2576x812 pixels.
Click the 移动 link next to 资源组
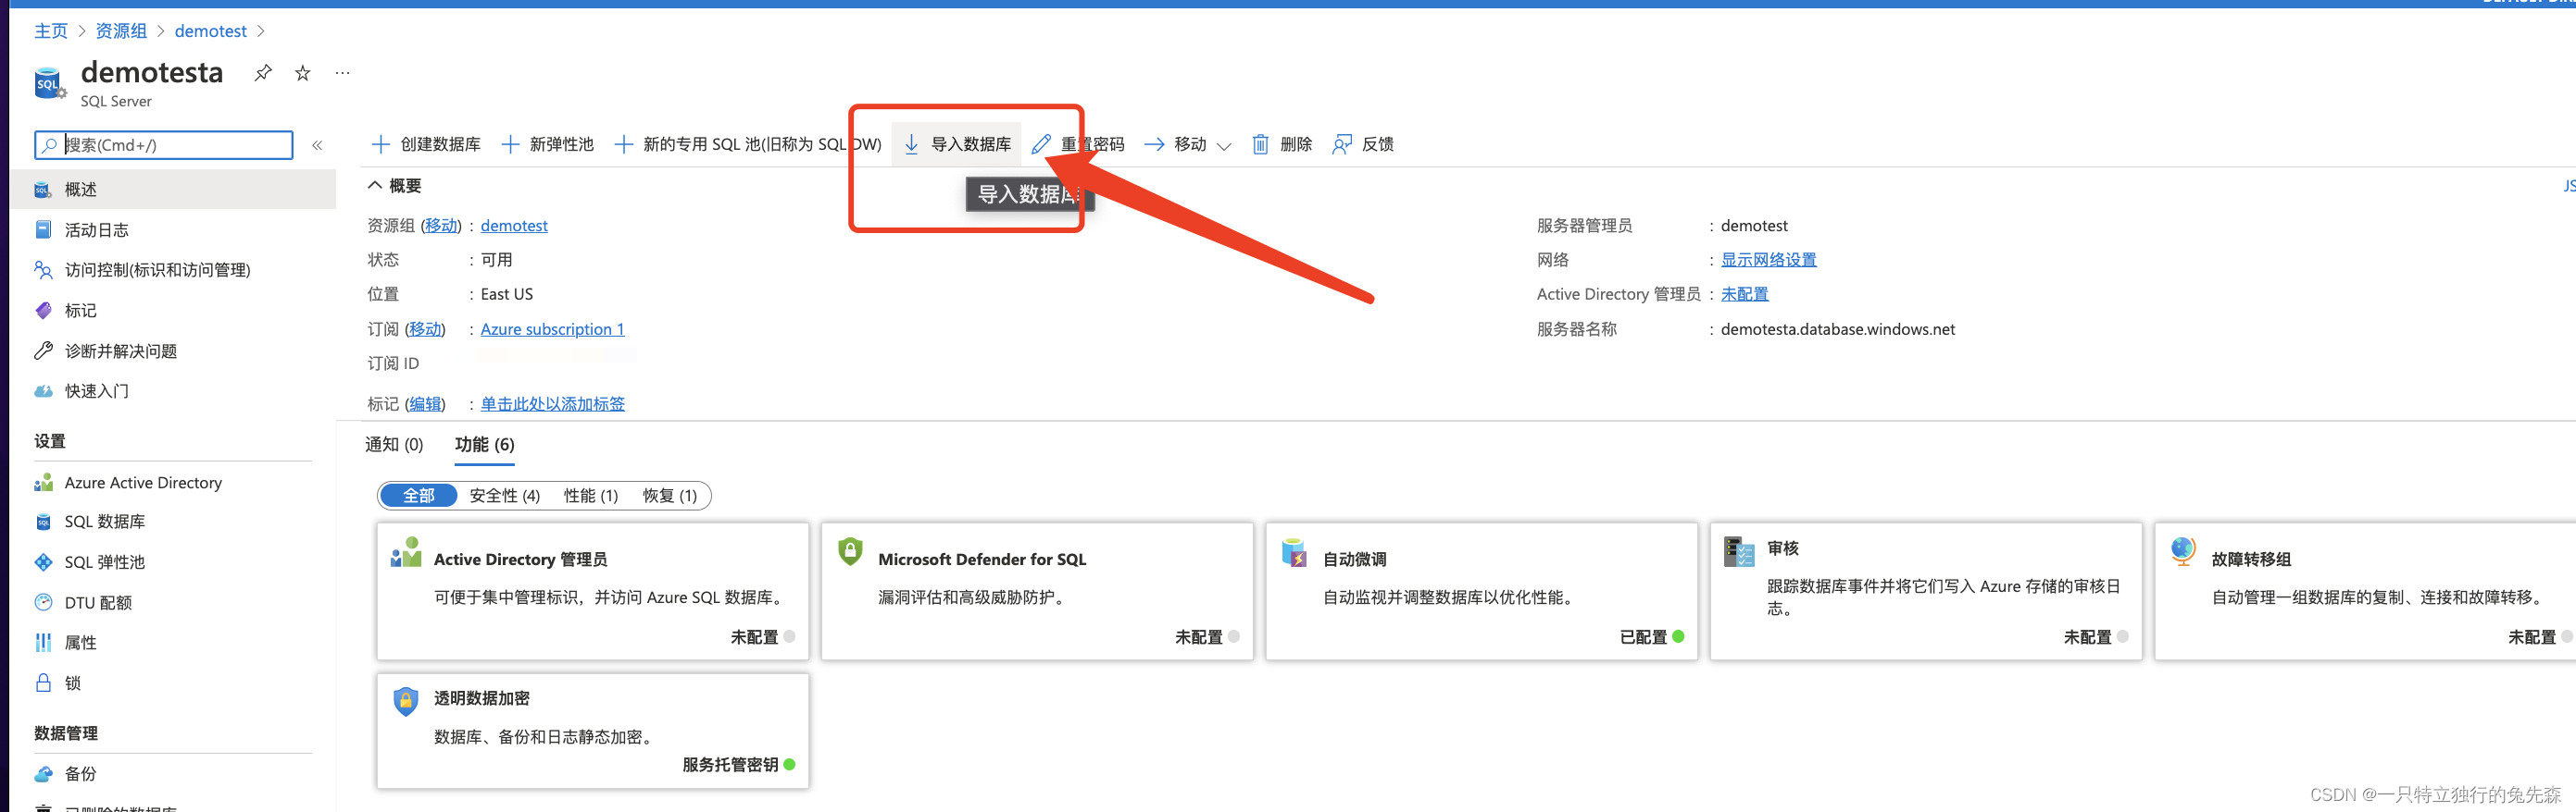tap(441, 226)
